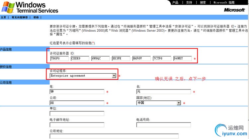Click the license server ID field Y8GPG

[59, 58]
